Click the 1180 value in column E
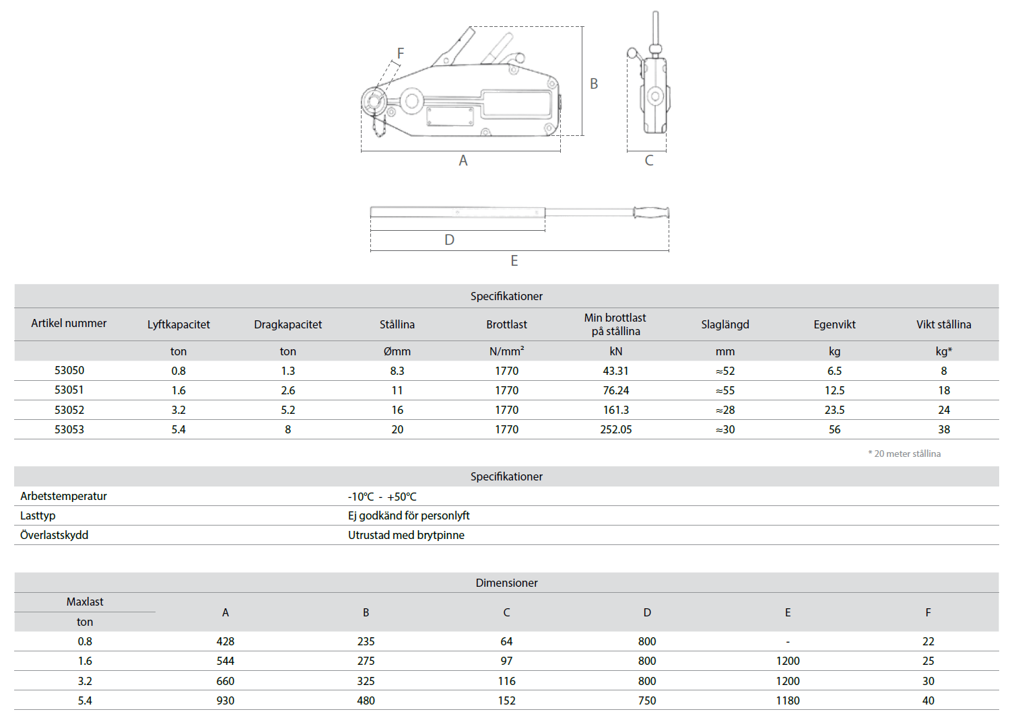This screenshot has width=1014, height=720. 788,700
